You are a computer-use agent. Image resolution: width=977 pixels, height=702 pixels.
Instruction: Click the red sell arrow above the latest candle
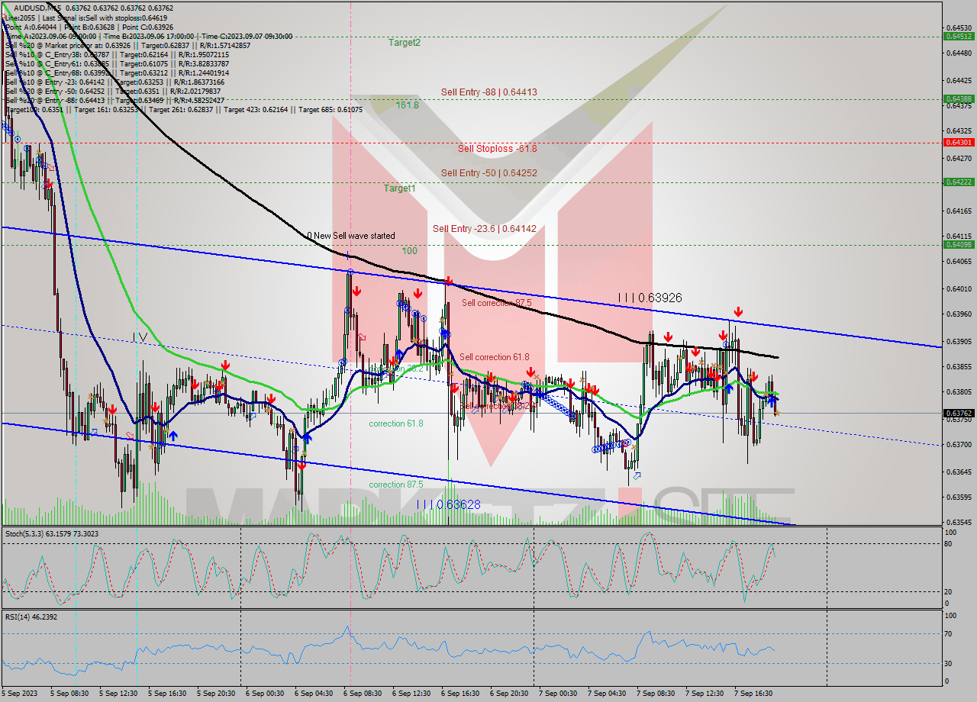tap(754, 375)
